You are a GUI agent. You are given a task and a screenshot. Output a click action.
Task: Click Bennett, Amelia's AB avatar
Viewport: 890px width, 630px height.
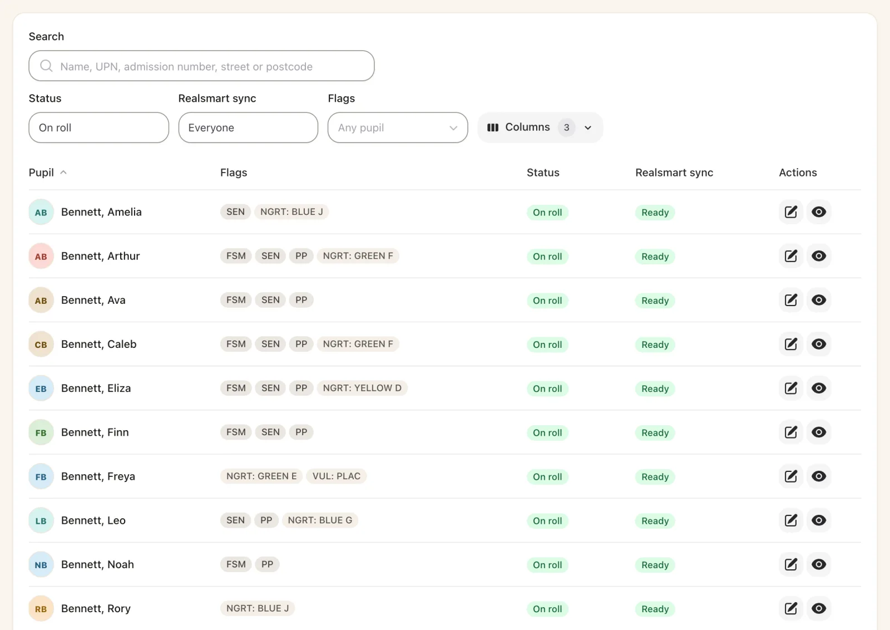point(41,212)
